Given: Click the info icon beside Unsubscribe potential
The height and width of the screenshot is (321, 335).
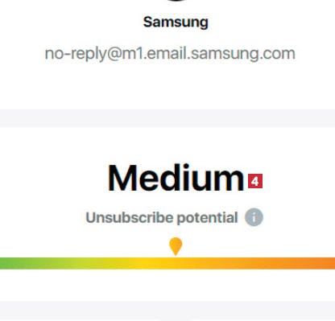Looking at the screenshot, I should click(254, 217).
